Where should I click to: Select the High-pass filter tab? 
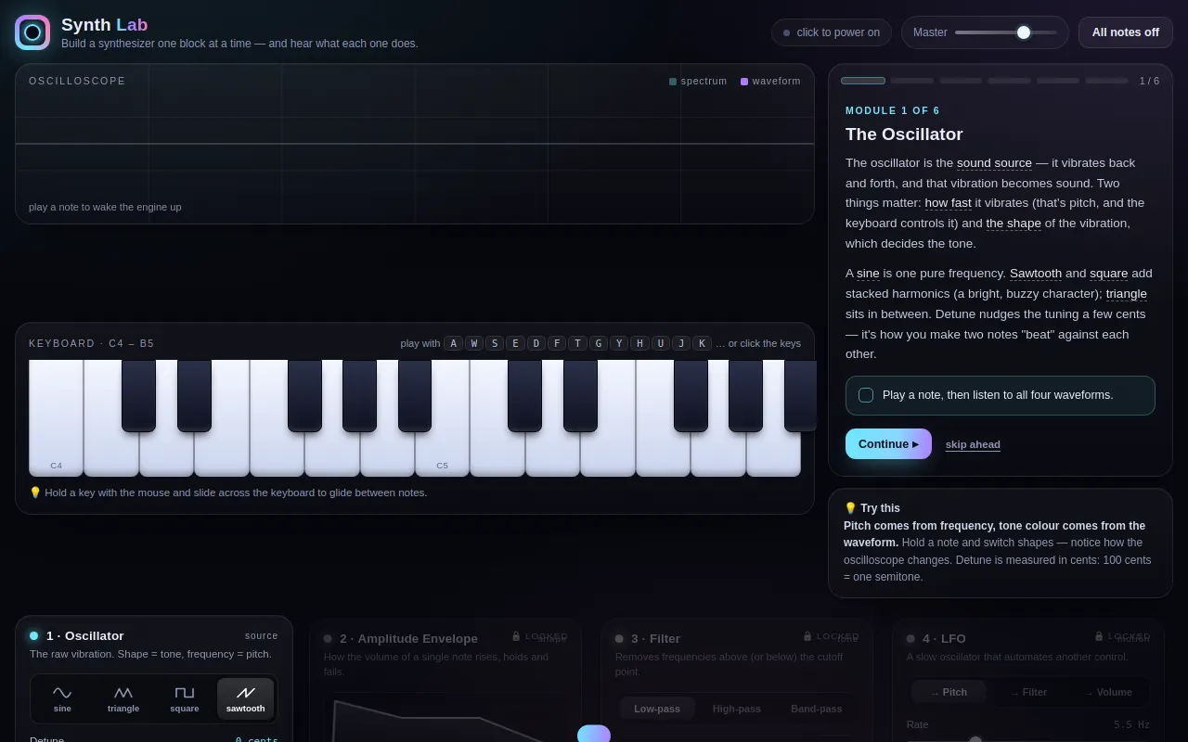[737, 709]
